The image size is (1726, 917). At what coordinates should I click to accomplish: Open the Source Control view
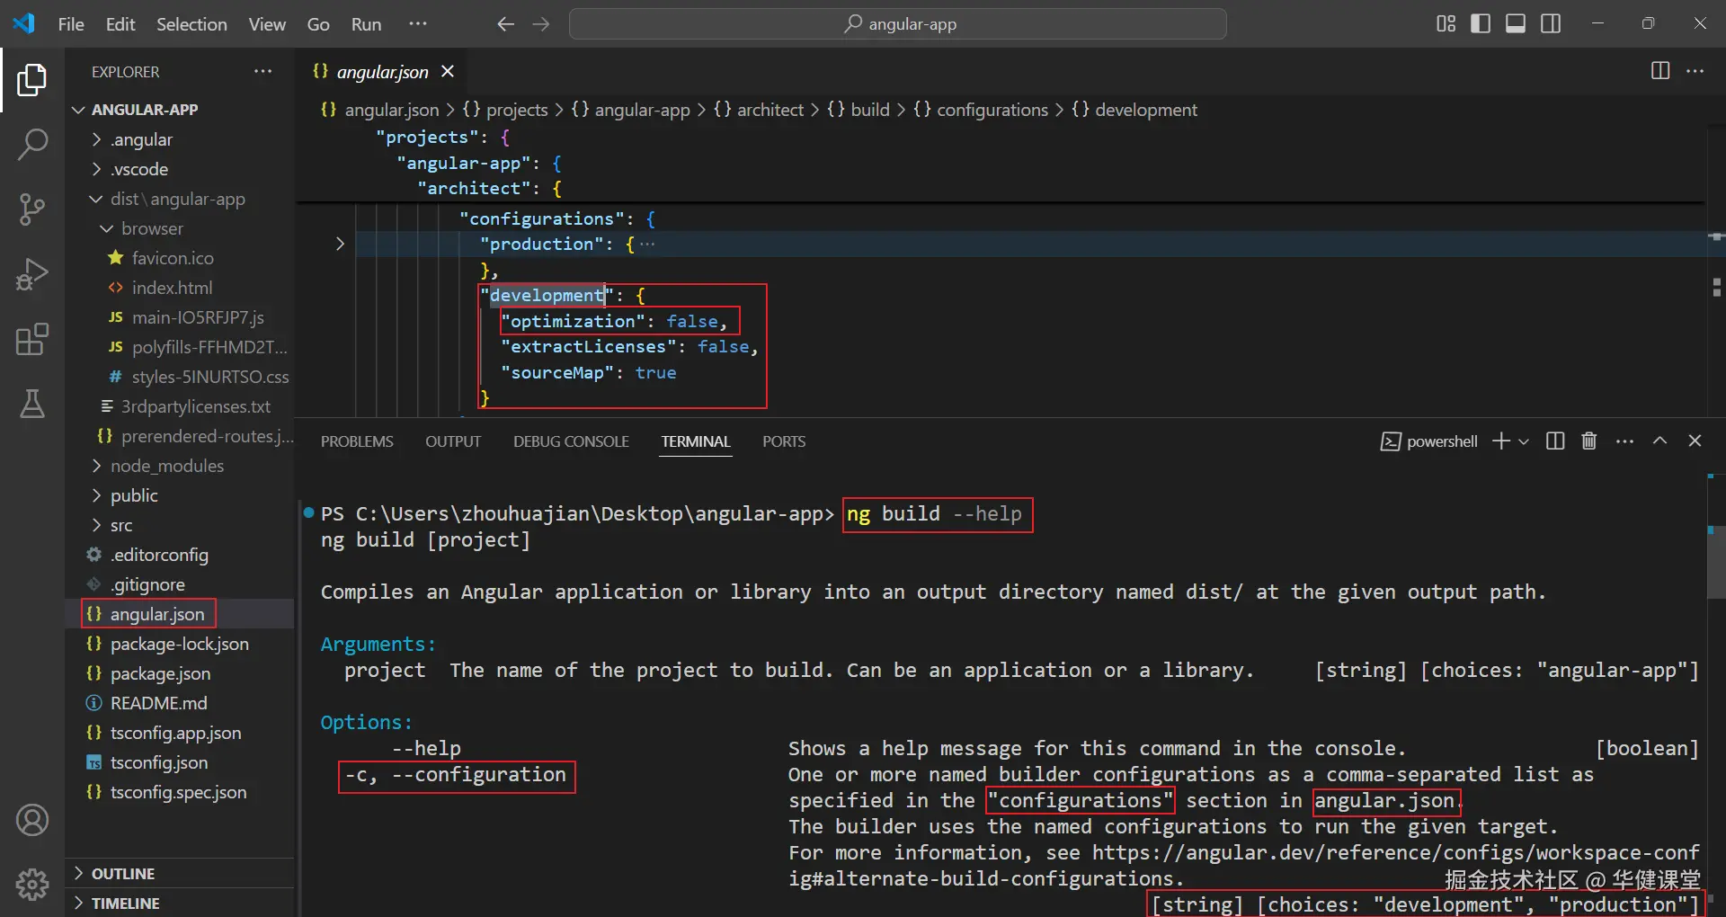pyautogui.click(x=32, y=209)
